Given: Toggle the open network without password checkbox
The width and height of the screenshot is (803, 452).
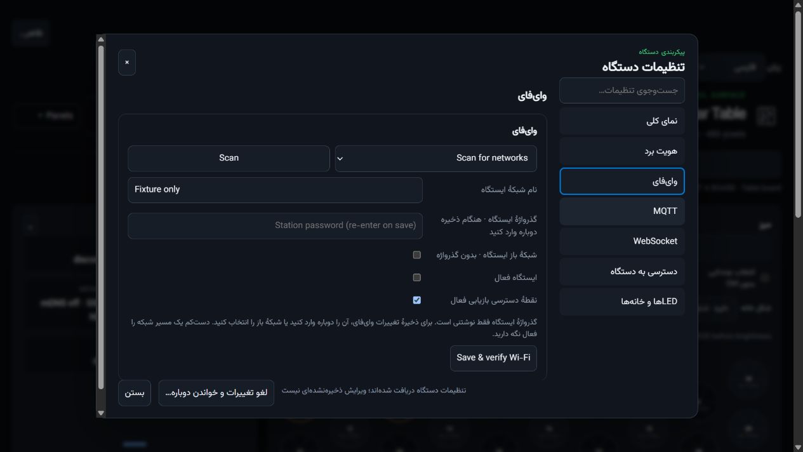Looking at the screenshot, I should 417,255.
